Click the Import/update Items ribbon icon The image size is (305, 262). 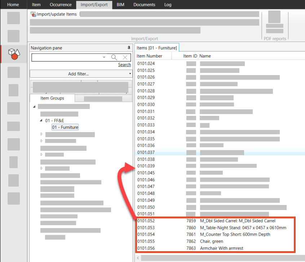33,14
